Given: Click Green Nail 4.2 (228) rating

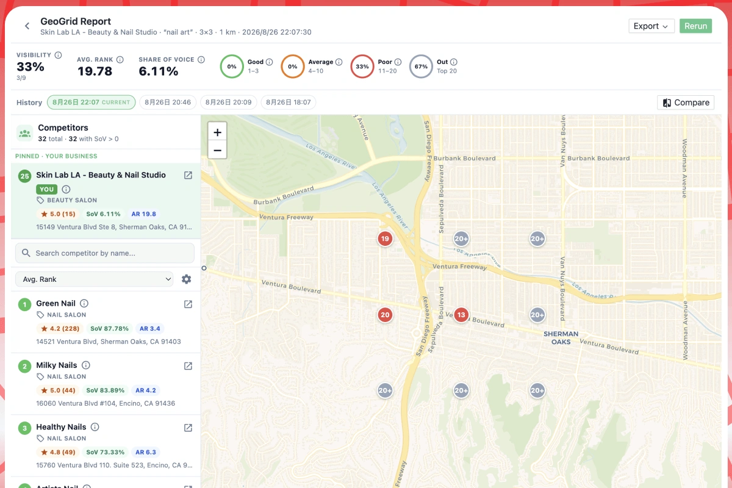Looking at the screenshot, I should pyautogui.click(x=60, y=328).
